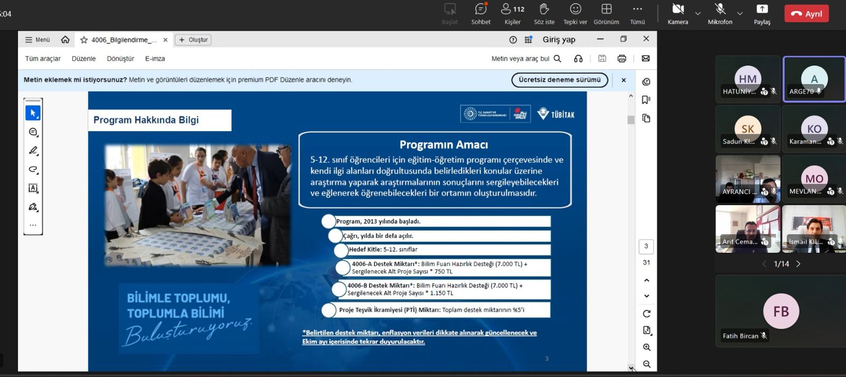Show the Kişiler participants list
This screenshot has height=377, width=846.
point(512,14)
